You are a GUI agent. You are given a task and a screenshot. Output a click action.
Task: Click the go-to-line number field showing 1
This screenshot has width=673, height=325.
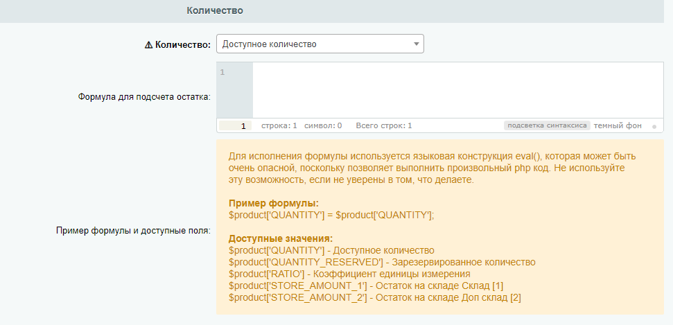(x=235, y=126)
